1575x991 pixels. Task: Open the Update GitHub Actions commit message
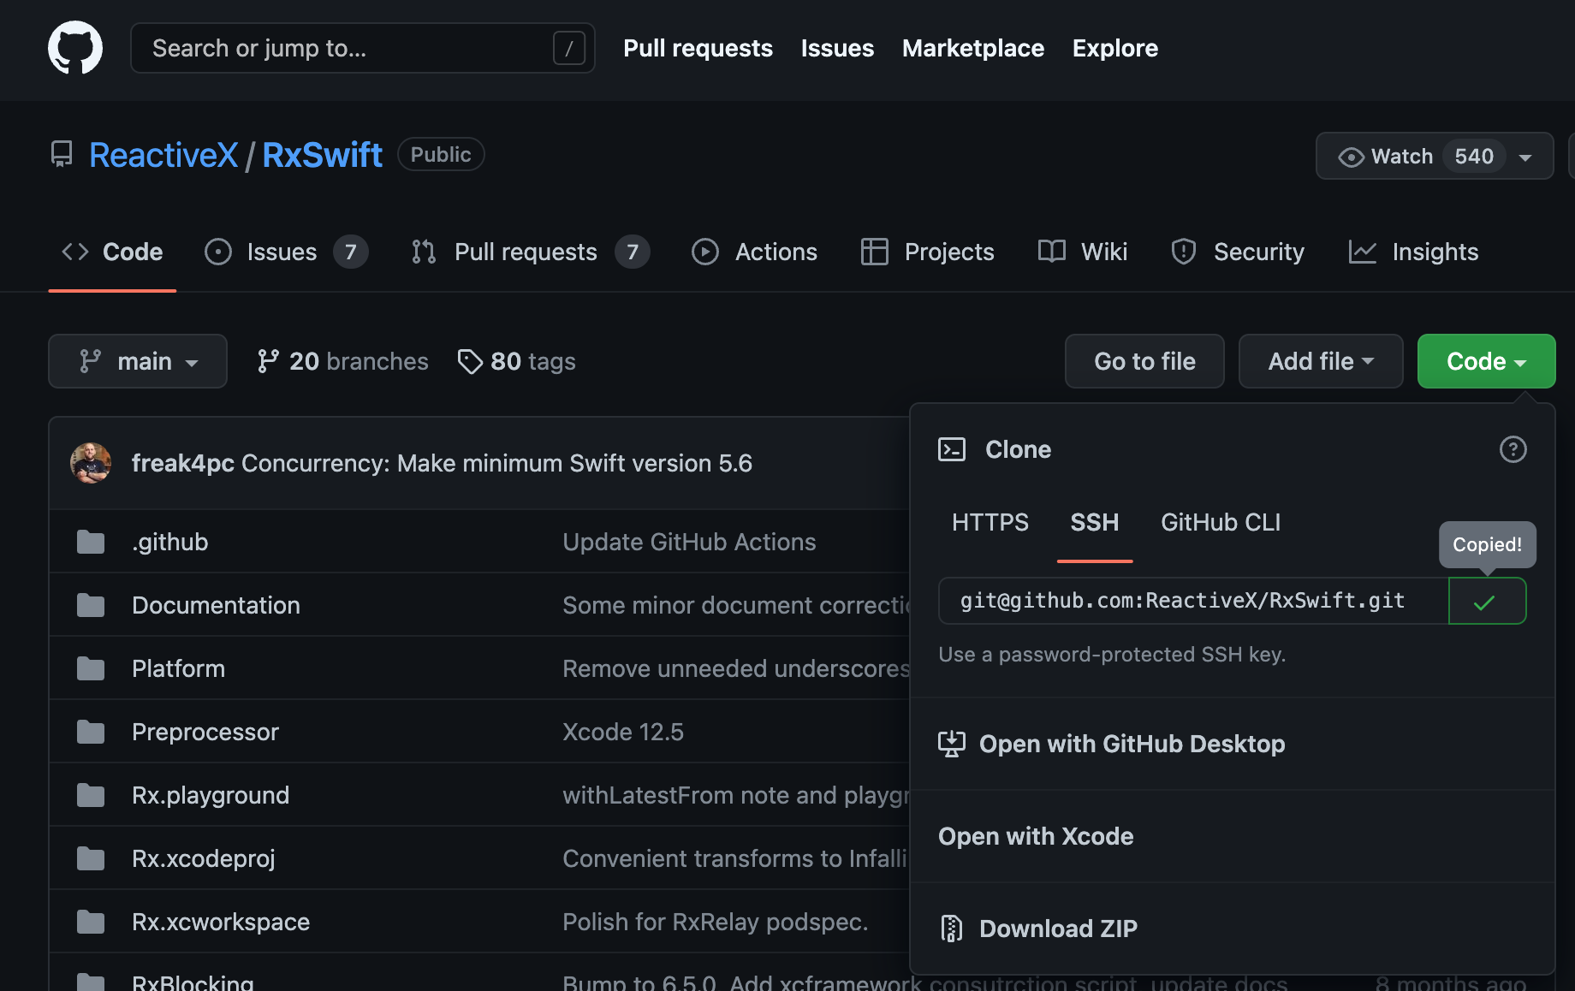(x=689, y=542)
